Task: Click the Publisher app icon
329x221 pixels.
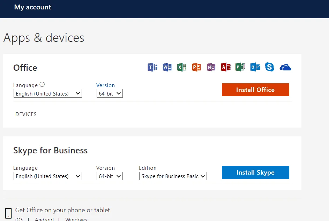Action: tap(240, 67)
